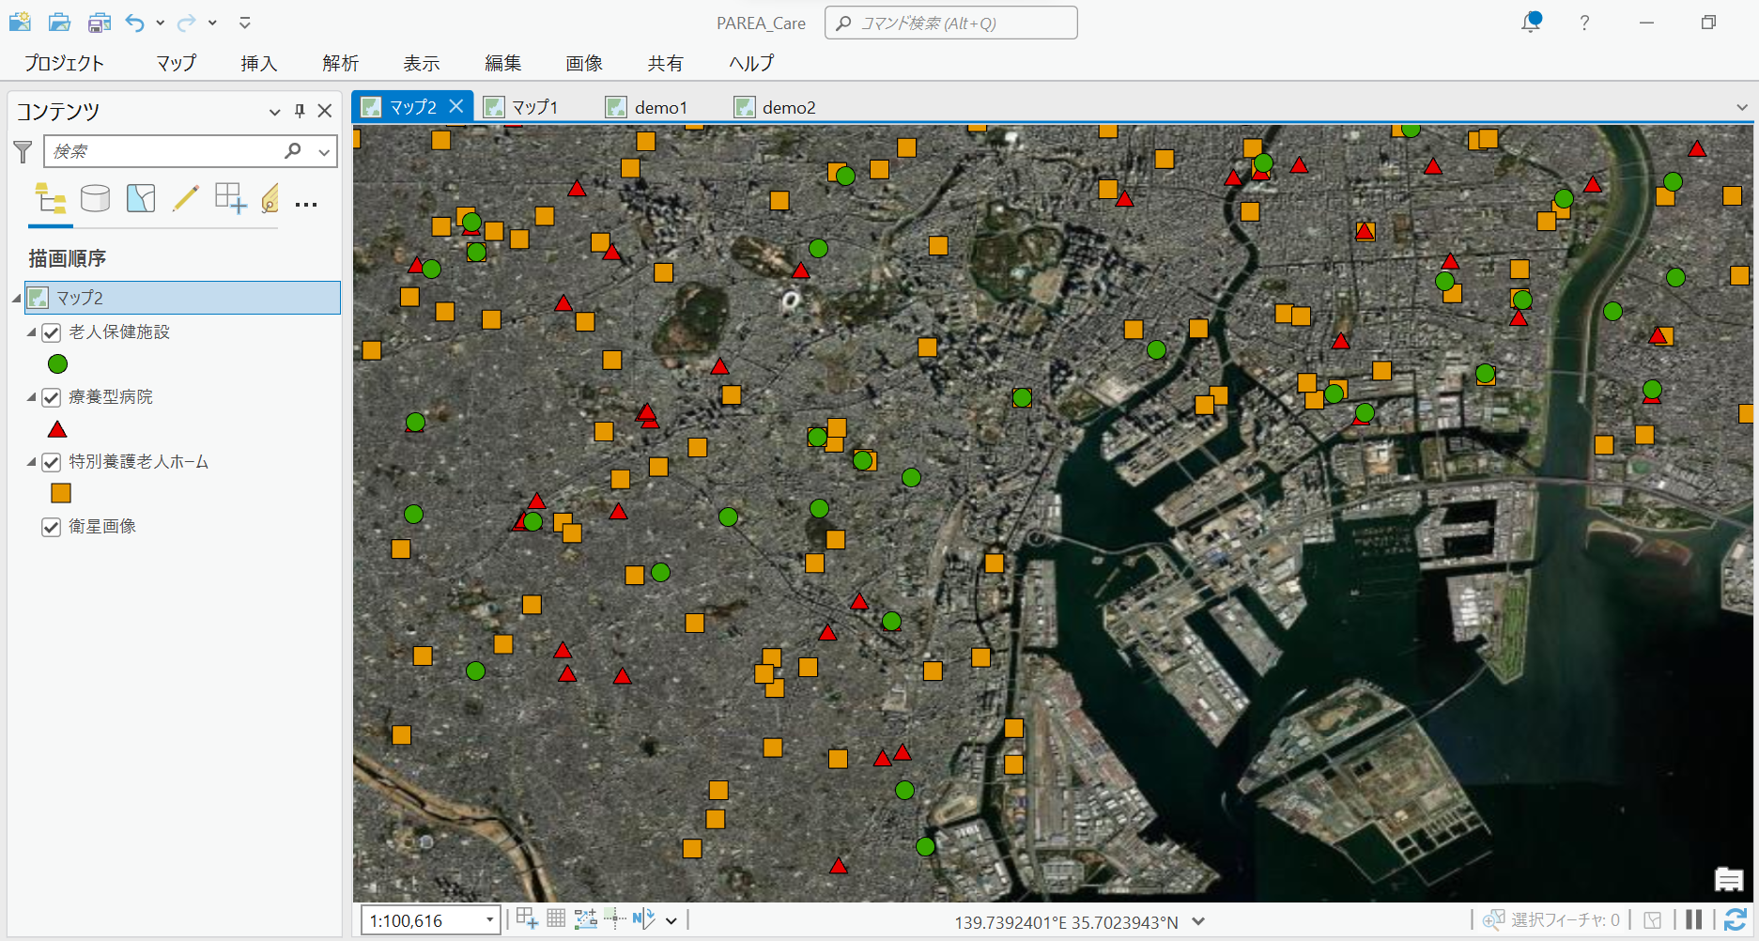Collapse 老人保健施設 layer legend
Viewport: 1759px width, 941px height.
(31, 332)
